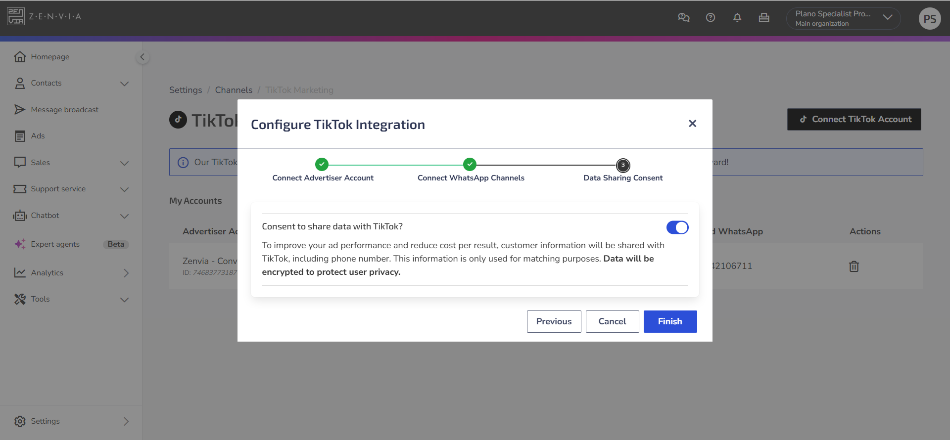This screenshot has width=950, height=440.
Task: Click the Support service ticket icon
Action: (x=20, y=189)
